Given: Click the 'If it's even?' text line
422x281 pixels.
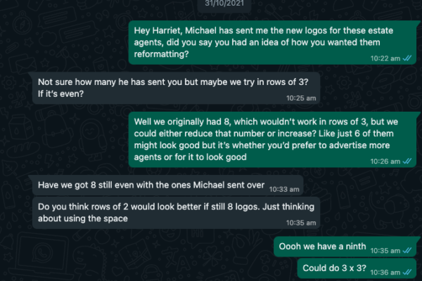Looking at the screenshot, I should (60, 94).
